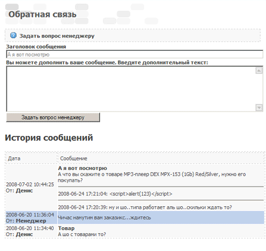Viewport: 266px width, 251px height.
Task: Select the 'А я вот посмотрю' message title
Action: [x=83, y=168]
